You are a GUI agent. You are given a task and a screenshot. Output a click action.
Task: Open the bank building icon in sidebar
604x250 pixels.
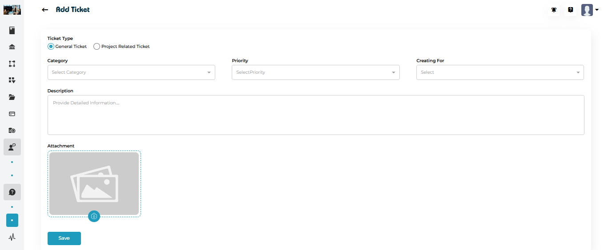(x=12, y=47)
